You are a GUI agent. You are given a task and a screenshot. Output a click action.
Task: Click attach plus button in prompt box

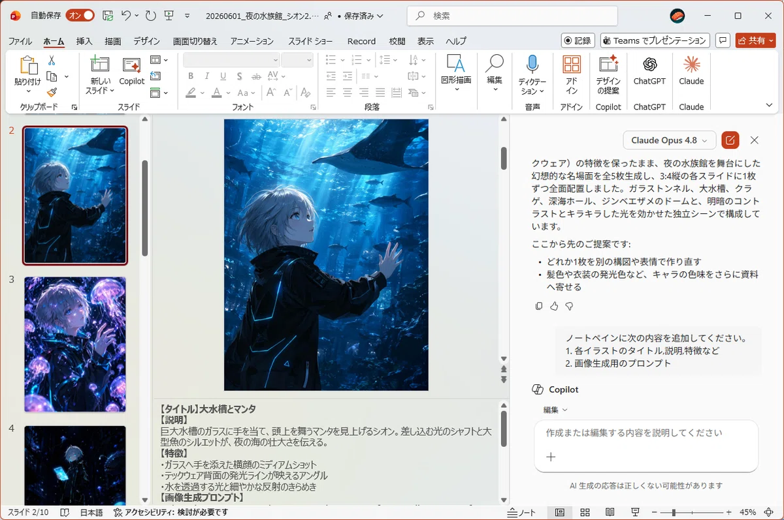click(551, 457)
